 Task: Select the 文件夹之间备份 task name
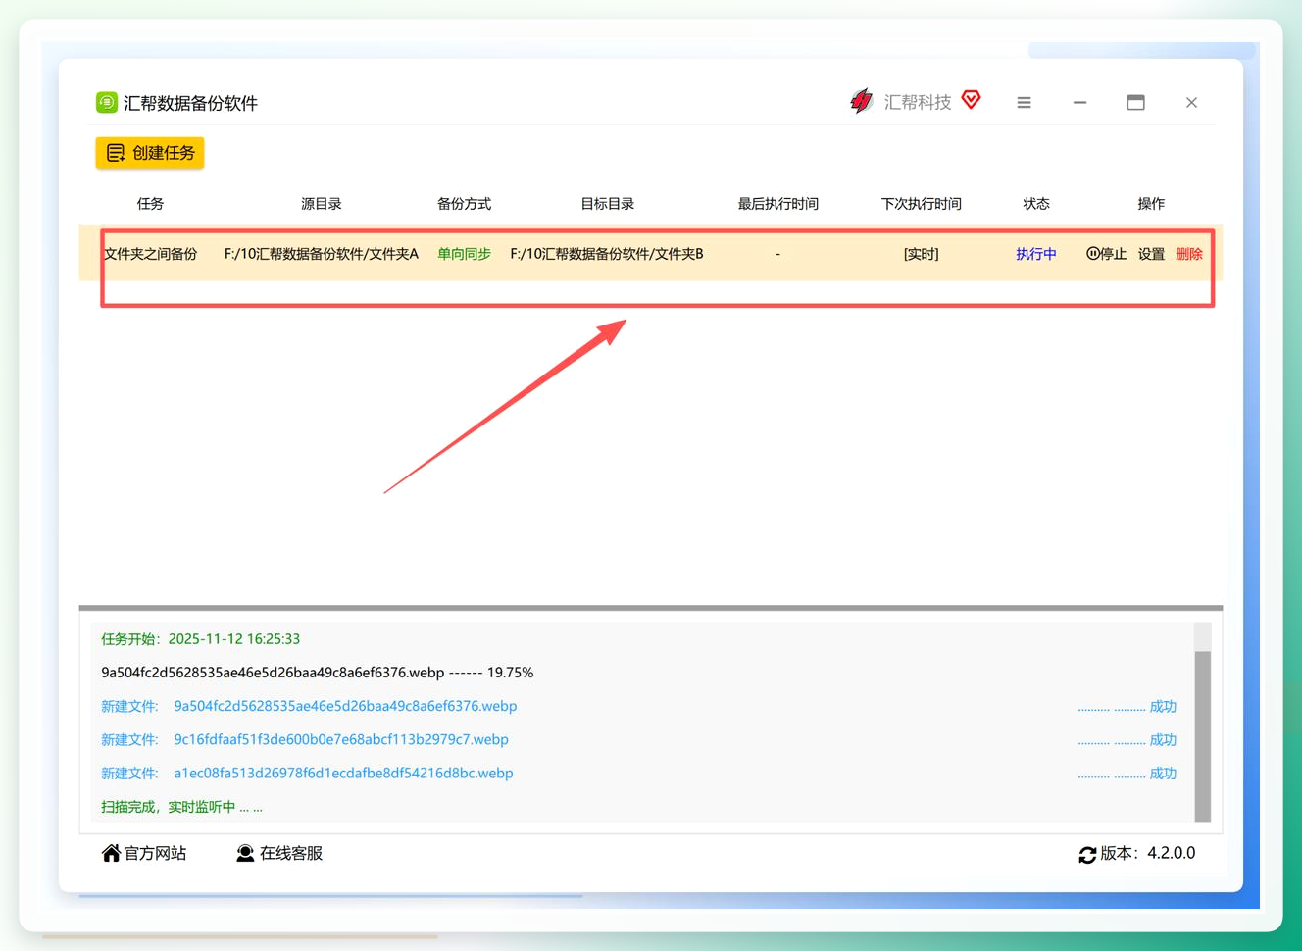tap(150, 254)
